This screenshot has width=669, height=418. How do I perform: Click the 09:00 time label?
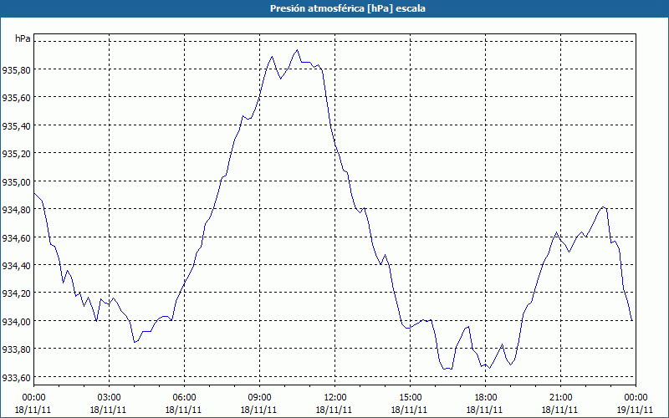[x=259, y=398]
